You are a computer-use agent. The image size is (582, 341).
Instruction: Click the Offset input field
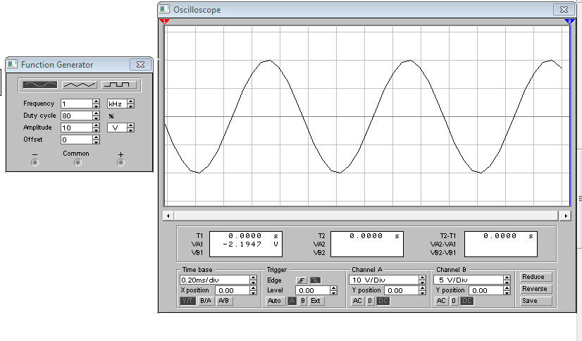click(x=77, y=139)
